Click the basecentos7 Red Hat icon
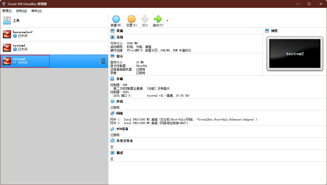The height and width of the screenshot is (185, 327). (x=7, y=34)
